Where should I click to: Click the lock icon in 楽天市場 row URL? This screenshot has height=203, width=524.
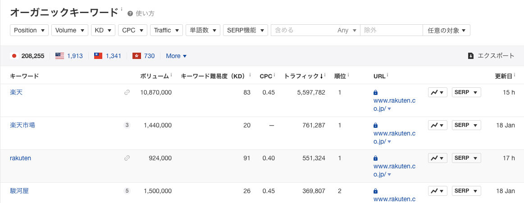coord(375,125)
